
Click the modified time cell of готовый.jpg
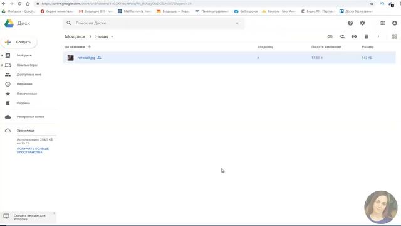coord(317,58)
